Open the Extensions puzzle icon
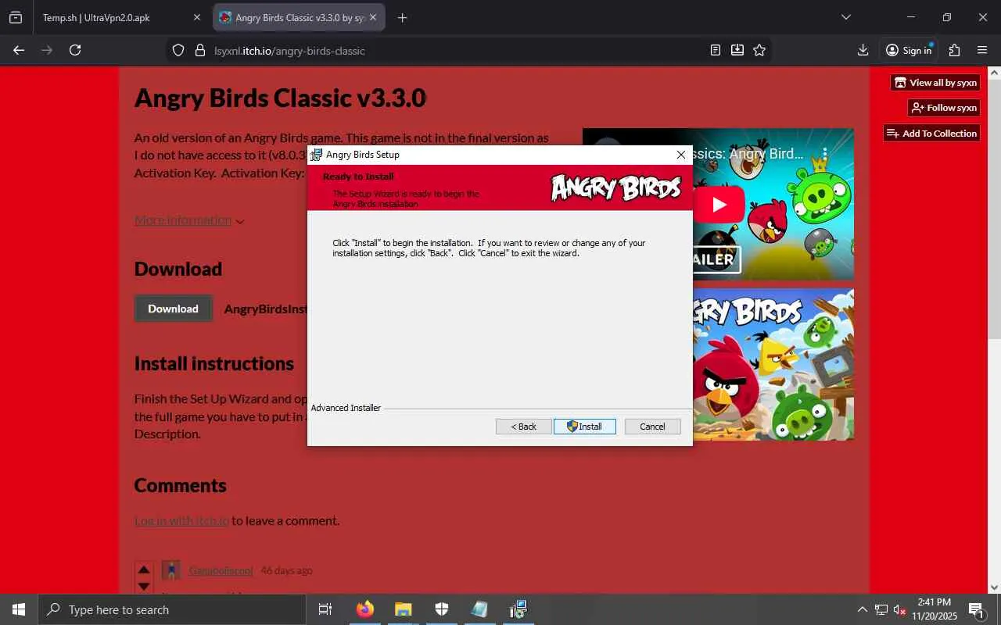 [x=954, y=50]
